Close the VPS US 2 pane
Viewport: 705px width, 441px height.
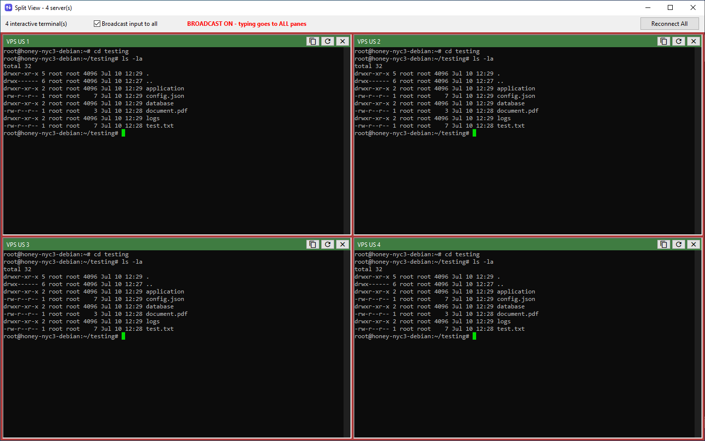point(694,41)
